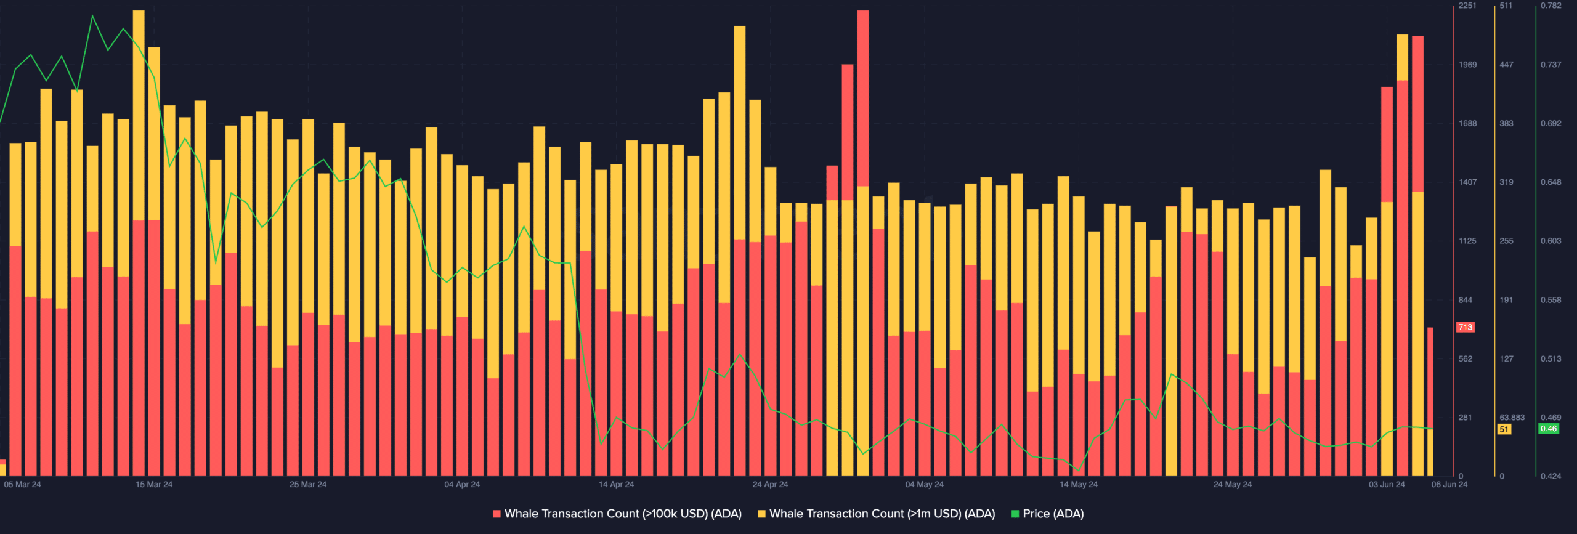Click the 281 axis tick label
The width and height of the screenshot is (1577, 534).
(1466, 418)
